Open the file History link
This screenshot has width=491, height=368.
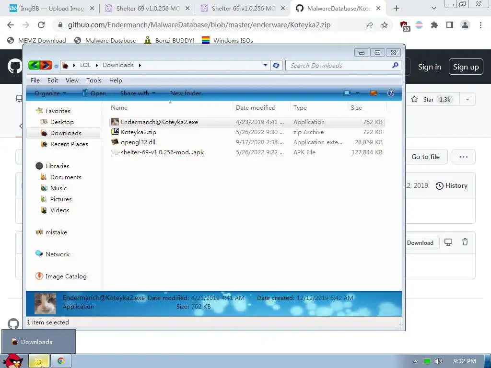(x=451, y=185)
